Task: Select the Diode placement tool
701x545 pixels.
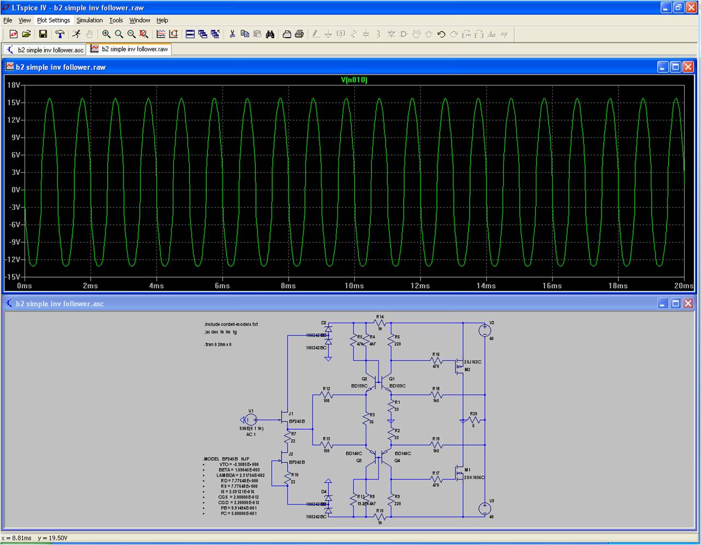Action: (392, 34)
